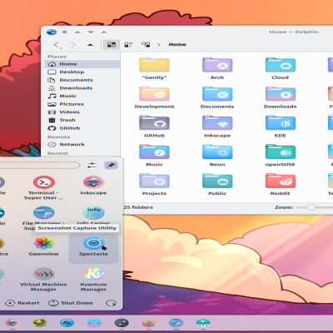333x333 pixels.
Task: Select Music in Places panel
Action: pyautogui.click(x=82, y=96)
